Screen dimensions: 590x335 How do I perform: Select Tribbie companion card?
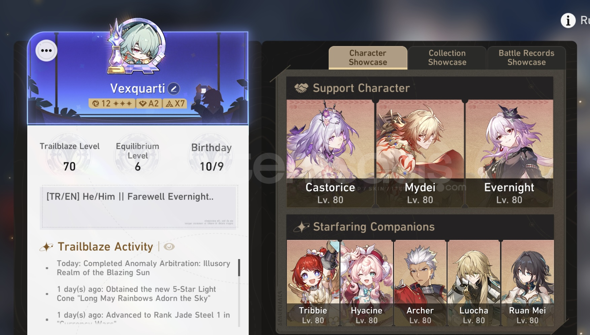point(313,283)
